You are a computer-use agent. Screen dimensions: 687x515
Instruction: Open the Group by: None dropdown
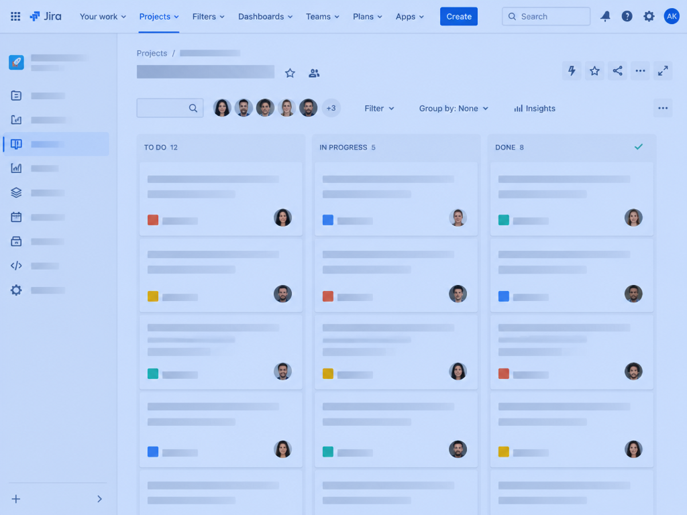click(454, 108)
